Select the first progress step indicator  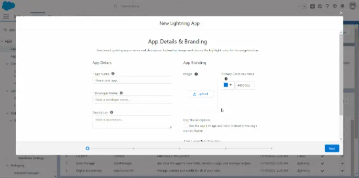tap(87, 148)
